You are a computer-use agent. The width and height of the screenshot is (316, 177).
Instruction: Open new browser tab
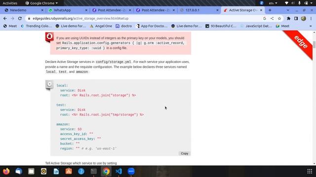[270, 10]
